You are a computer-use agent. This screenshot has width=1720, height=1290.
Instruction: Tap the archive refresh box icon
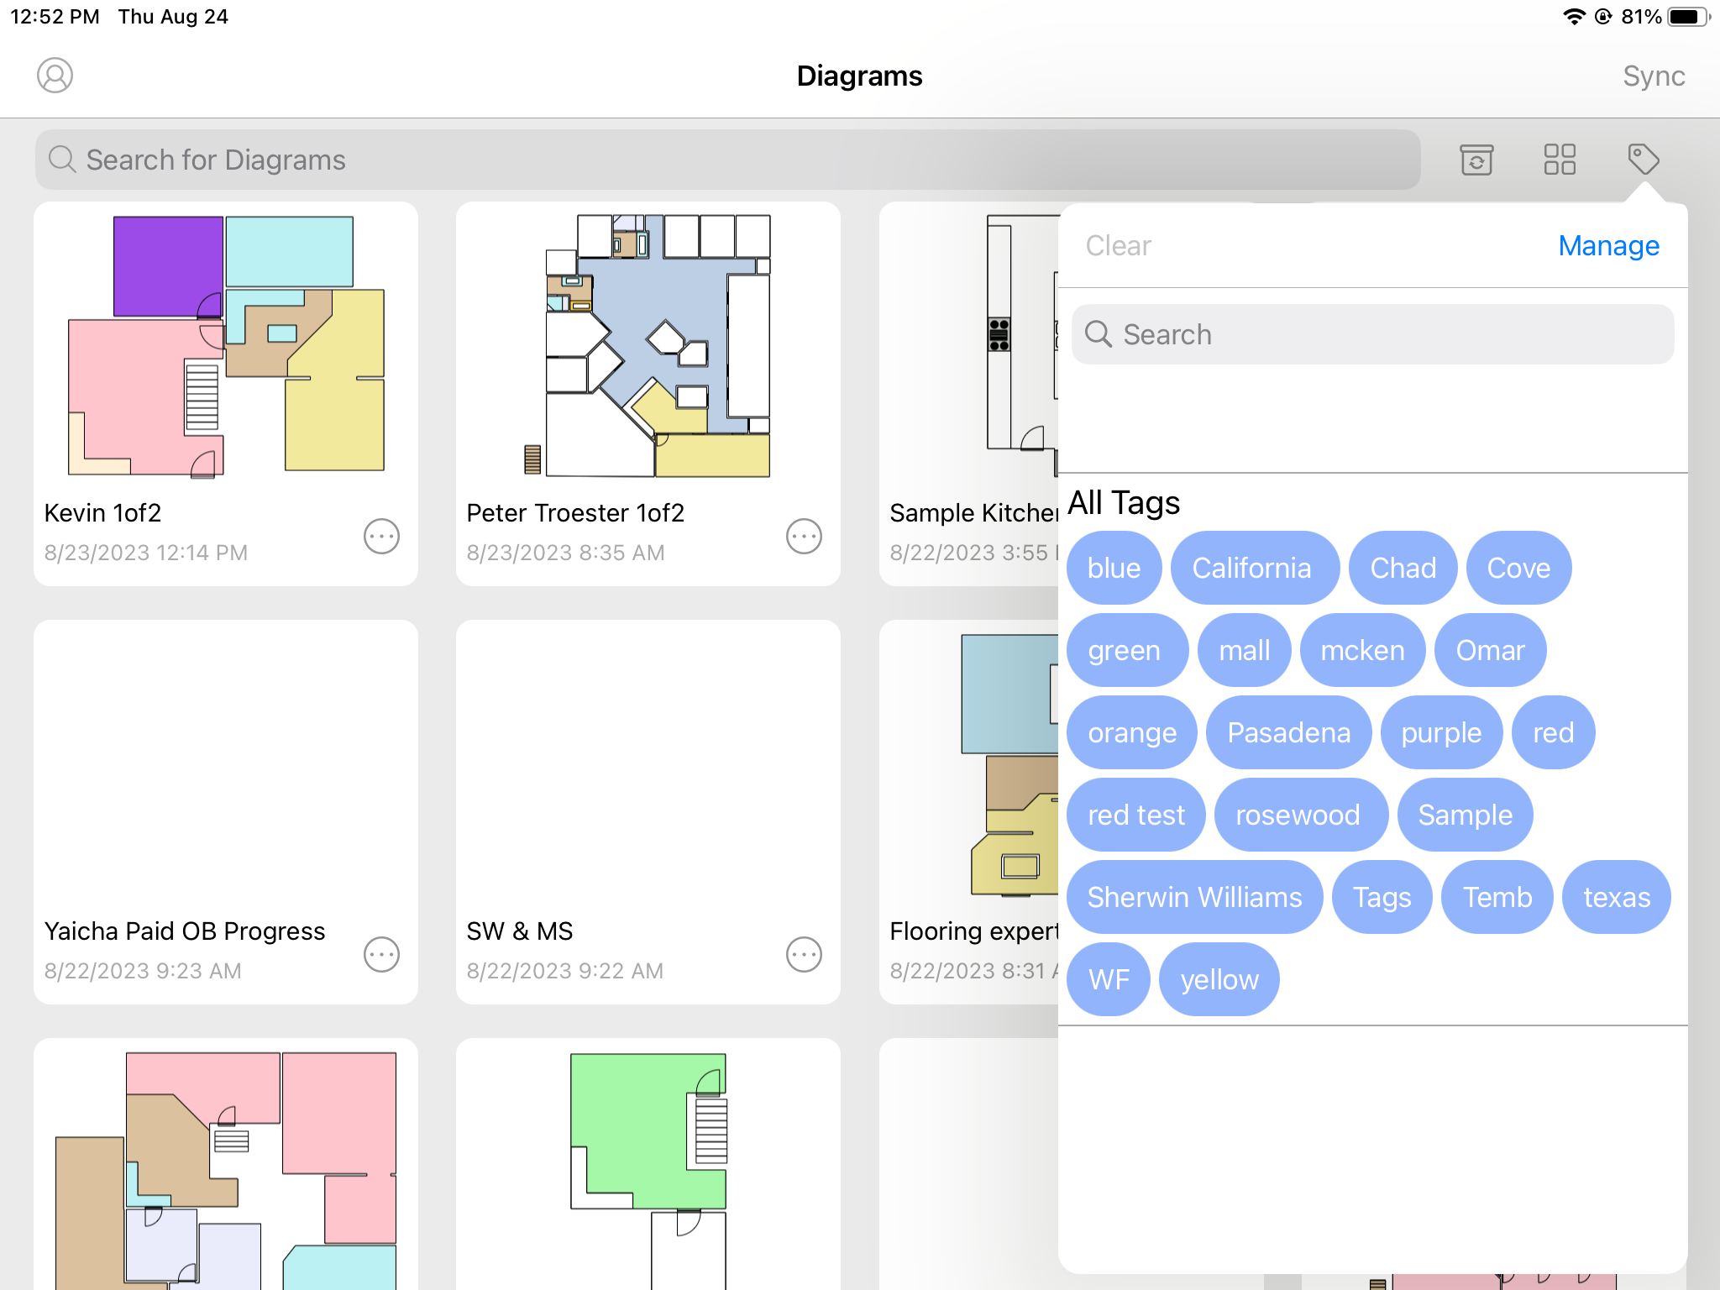1476,160
